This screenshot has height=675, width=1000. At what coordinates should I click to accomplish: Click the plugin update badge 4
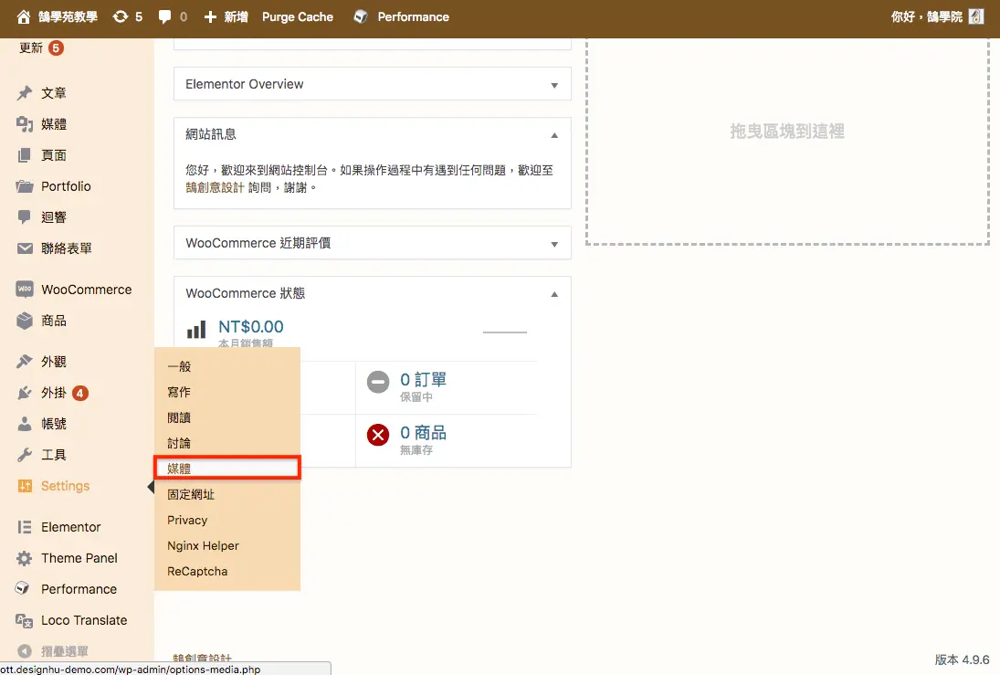[x=79, y=393]
